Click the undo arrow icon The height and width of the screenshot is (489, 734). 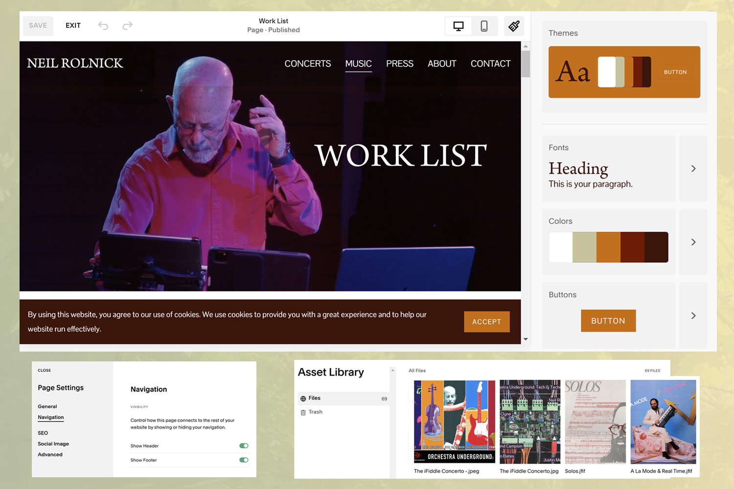tap(103, 25)
